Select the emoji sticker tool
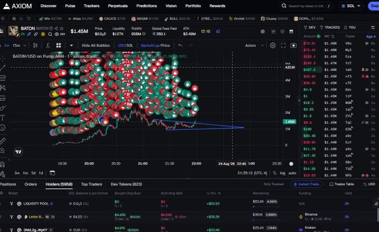Viewport: 379px width, 232px height. (2, 128)
